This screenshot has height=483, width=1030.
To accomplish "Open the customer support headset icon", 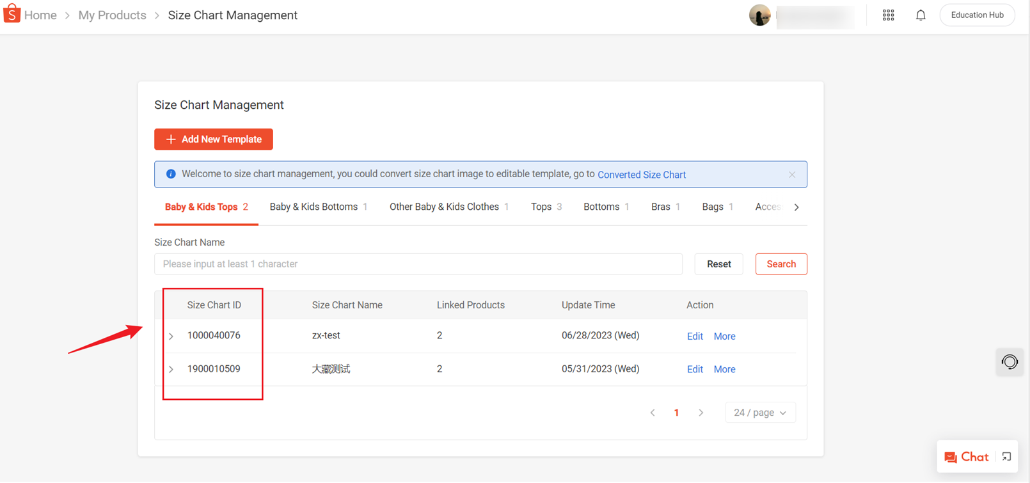I will click(1010, 362).
